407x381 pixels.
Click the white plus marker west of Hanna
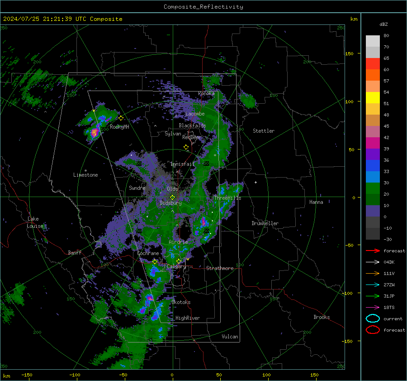[x=256, y=182]
